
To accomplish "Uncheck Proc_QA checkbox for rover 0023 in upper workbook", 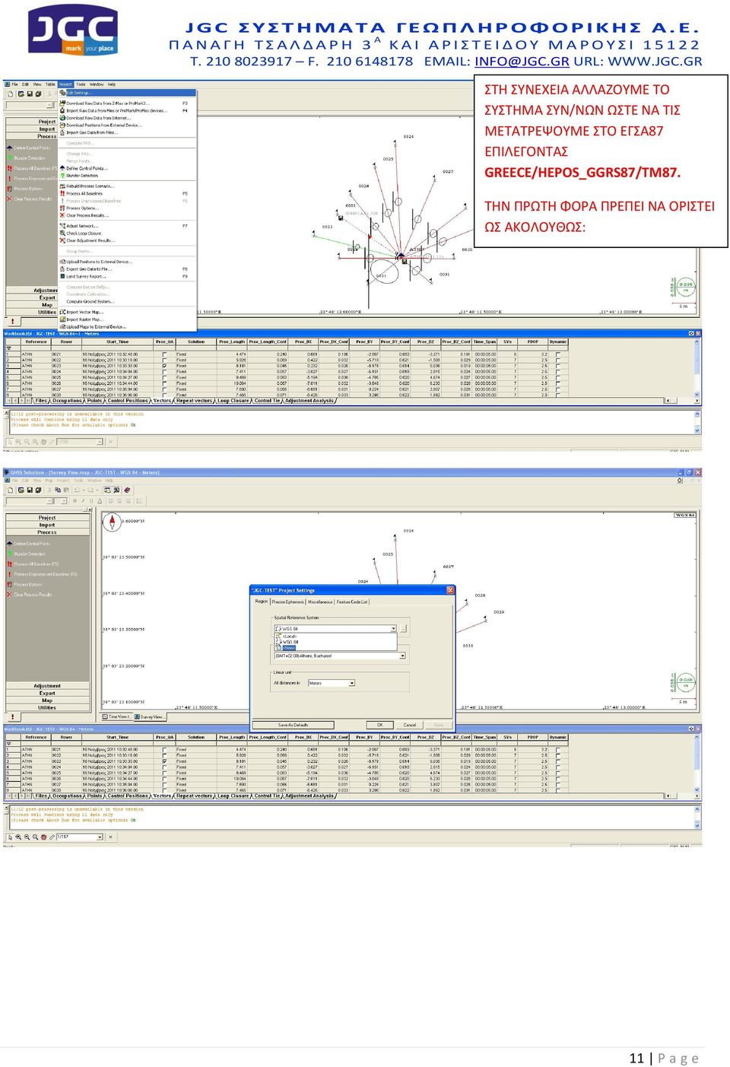I will (x=164, y=366).
